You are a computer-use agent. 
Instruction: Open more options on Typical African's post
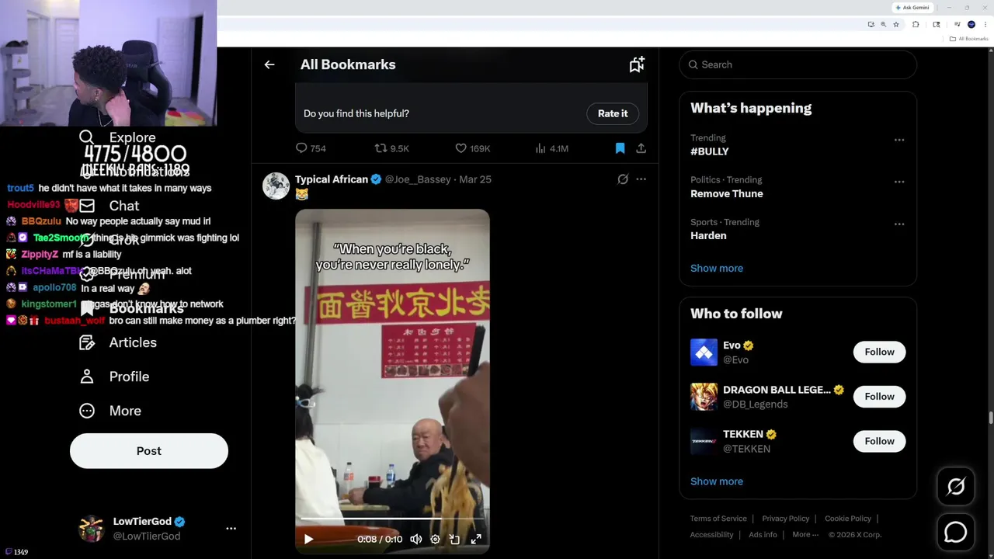(x=641, y=179)
